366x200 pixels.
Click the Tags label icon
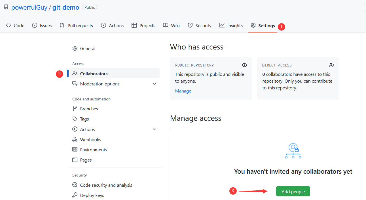click(75, 119)
